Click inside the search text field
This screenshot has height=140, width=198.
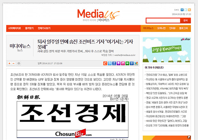click(x=163, y=20)
